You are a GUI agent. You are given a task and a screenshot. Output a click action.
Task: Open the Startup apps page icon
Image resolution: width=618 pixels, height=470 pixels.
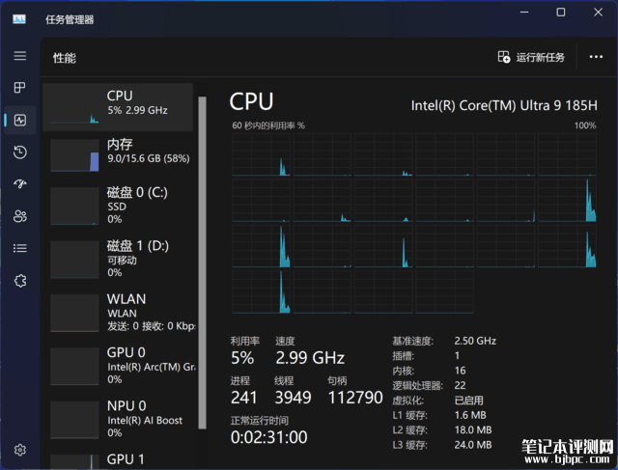click(20, 183)
